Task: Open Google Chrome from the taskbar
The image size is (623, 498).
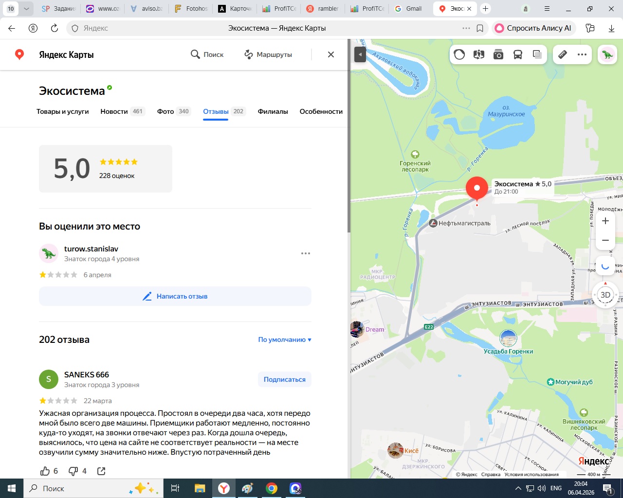Action: (x=272, y=488)
